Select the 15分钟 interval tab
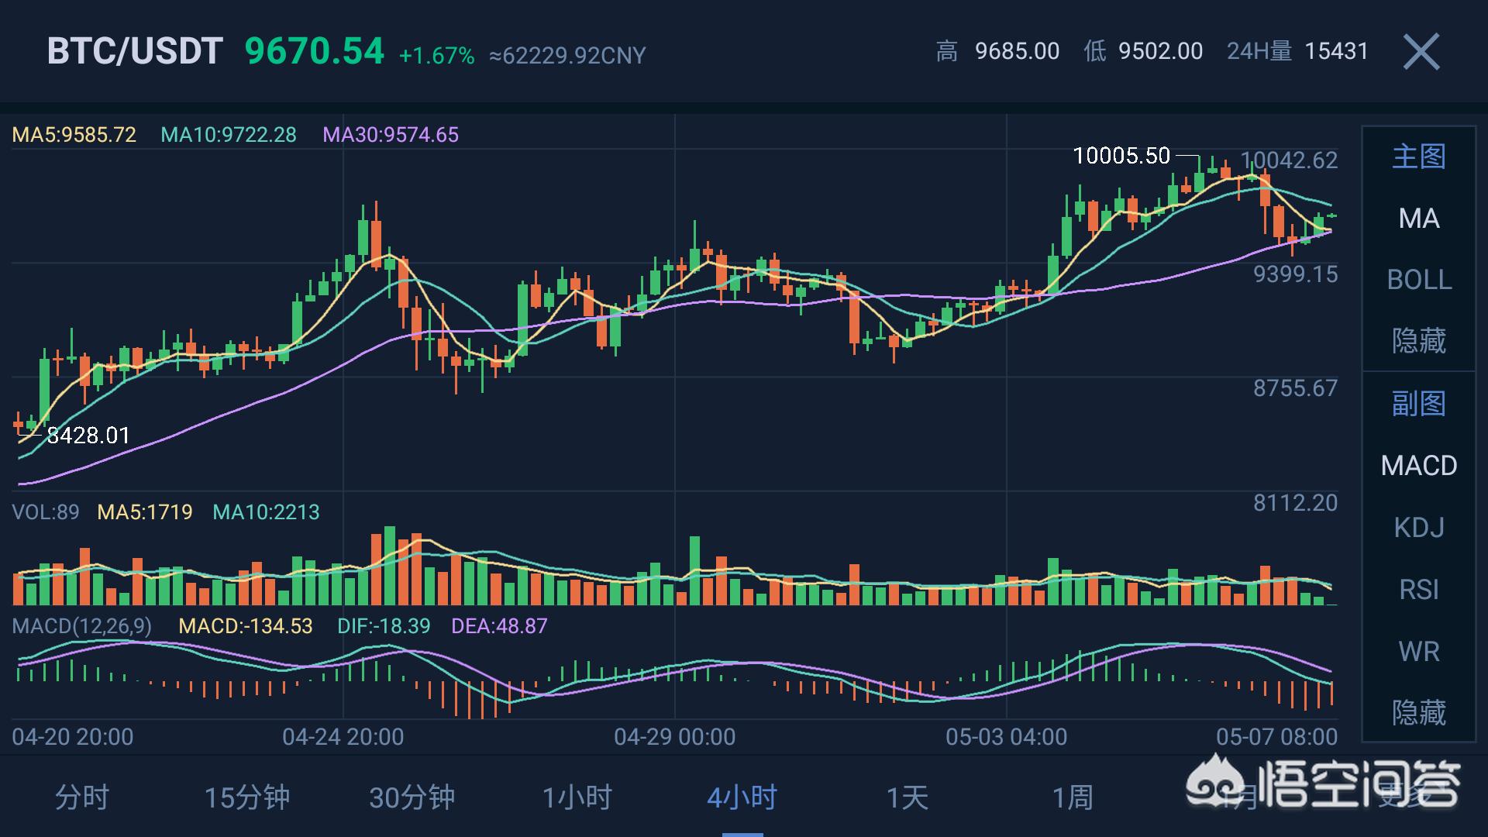1488x837 pixels. coord(246,797)
